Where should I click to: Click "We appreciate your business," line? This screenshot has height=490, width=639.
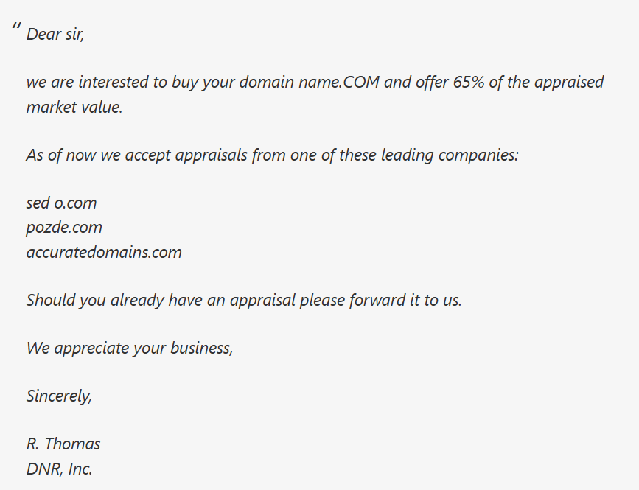130,348
